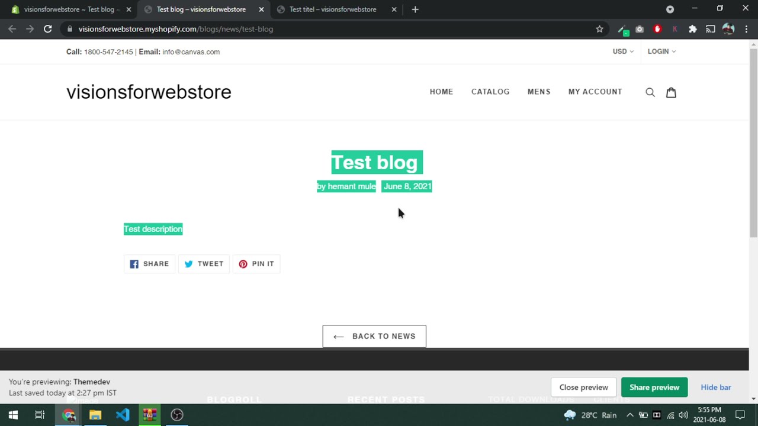Open File Explorer from the taskbar
Image resolution: width=758 pixels, height=426 pixels.
[95, 415]
